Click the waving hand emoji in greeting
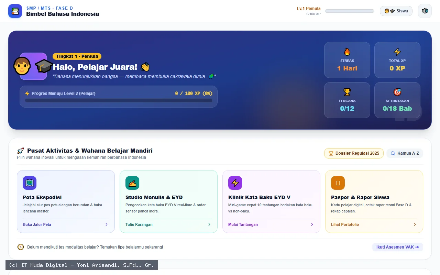440x275 pixels. (145, 67)
